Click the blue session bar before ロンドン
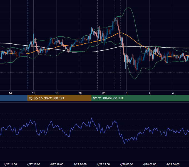Image resolution: width=189 pixels, height=167 pixels. [x=14, y=98]
